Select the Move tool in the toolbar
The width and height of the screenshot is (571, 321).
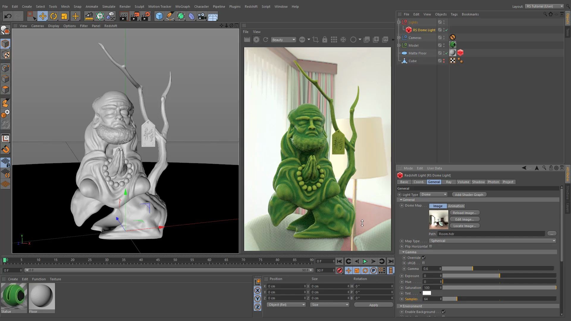pos(43,16)
